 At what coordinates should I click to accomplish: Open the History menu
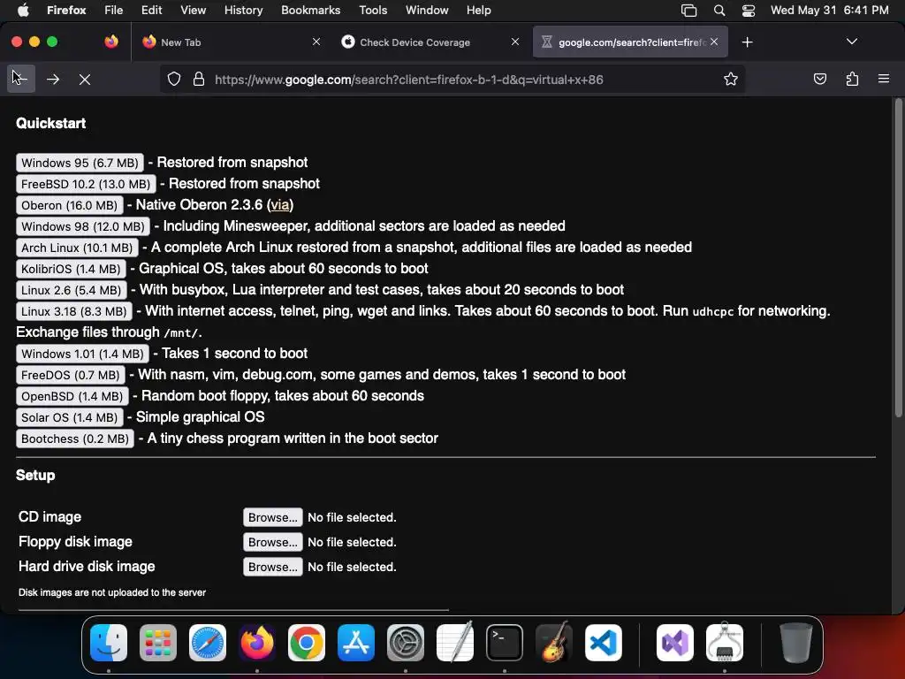pyautogui.click(x=244, y=11)
